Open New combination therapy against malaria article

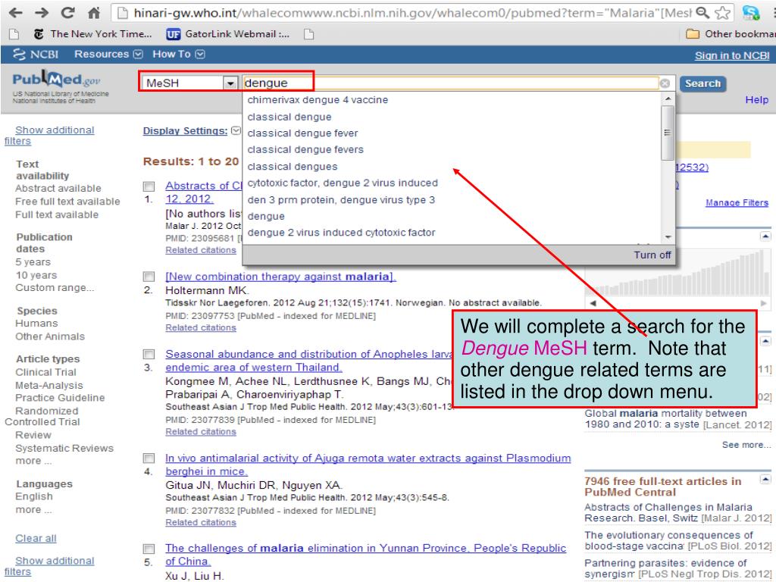coord(280,277)
